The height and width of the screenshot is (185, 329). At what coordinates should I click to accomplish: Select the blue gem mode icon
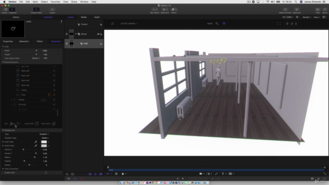coord(224,24)
